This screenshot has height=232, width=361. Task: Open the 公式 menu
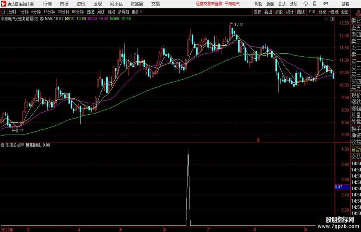282,4
